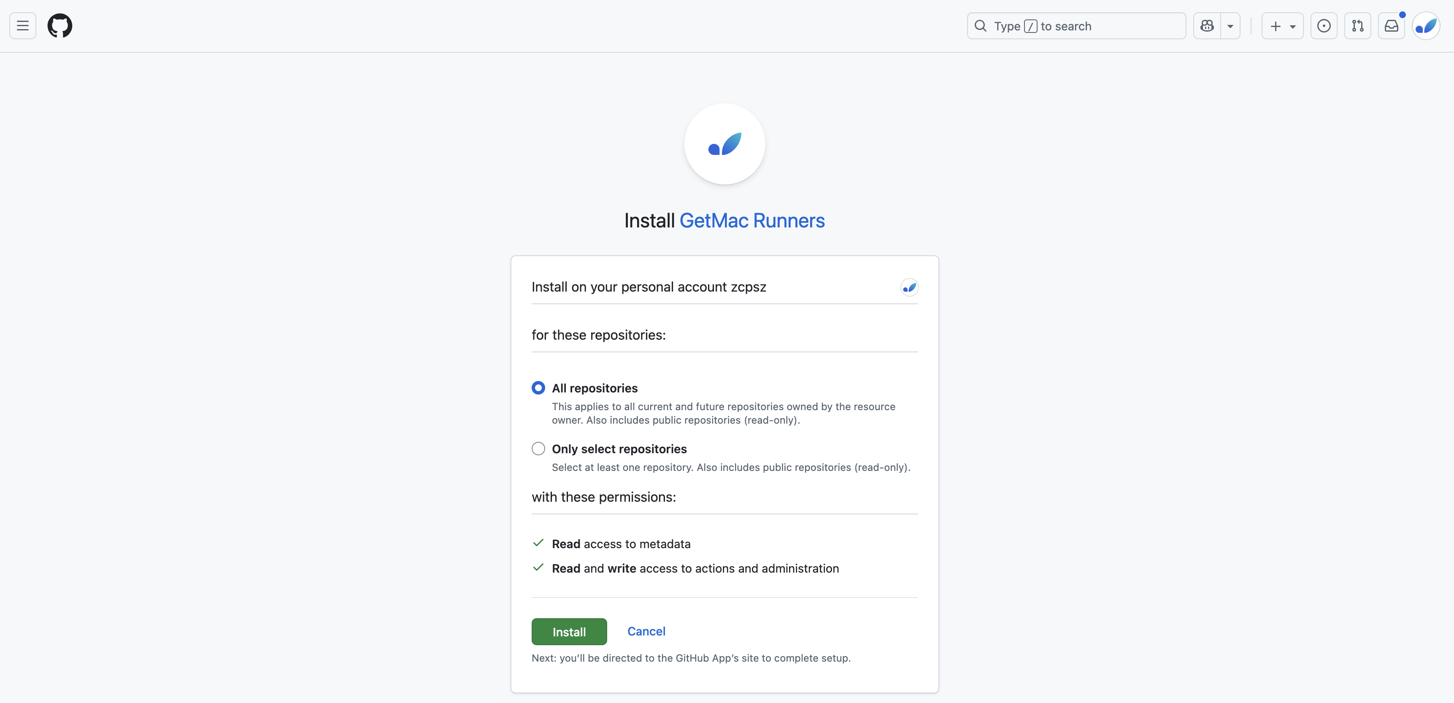Expand the Copilot options dropdown
Viewport: 1454px width, 703px height.
click(1230, 25)
